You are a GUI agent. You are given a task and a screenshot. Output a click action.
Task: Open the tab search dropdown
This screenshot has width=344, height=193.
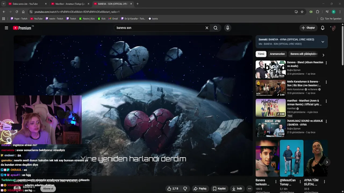tap(3, 4)
